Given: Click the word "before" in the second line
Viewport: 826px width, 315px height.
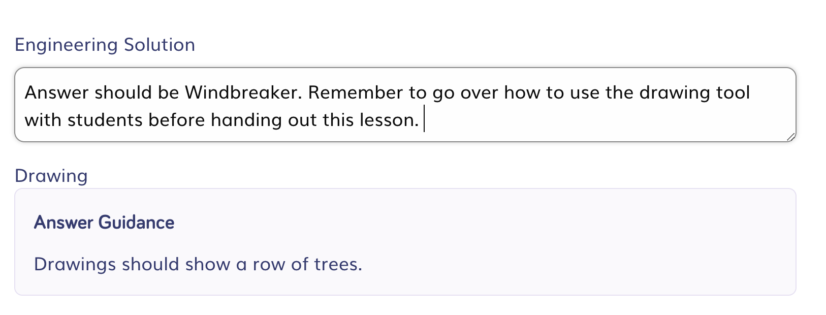Looking at the screenshot, I should pyautogui.click(x=177, y=120).
